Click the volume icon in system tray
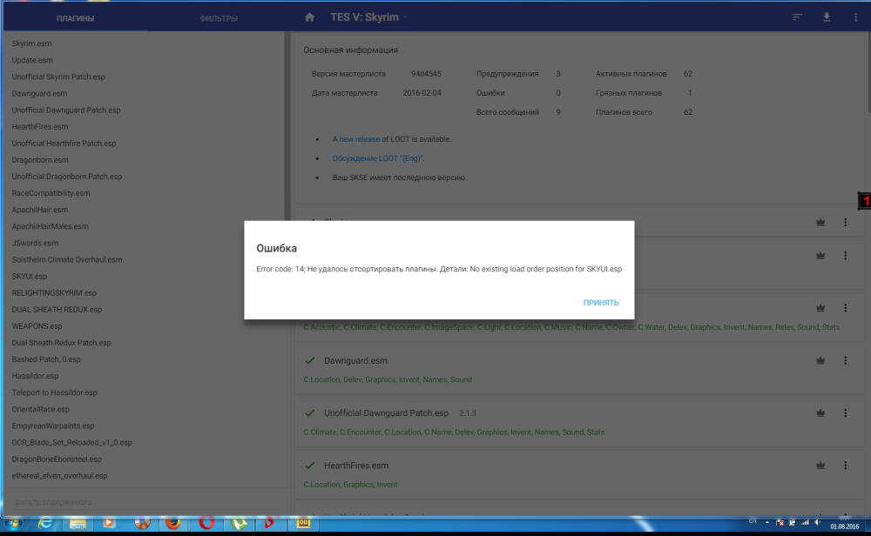Viewport: 871px width, 536px height. click(818, 523)
